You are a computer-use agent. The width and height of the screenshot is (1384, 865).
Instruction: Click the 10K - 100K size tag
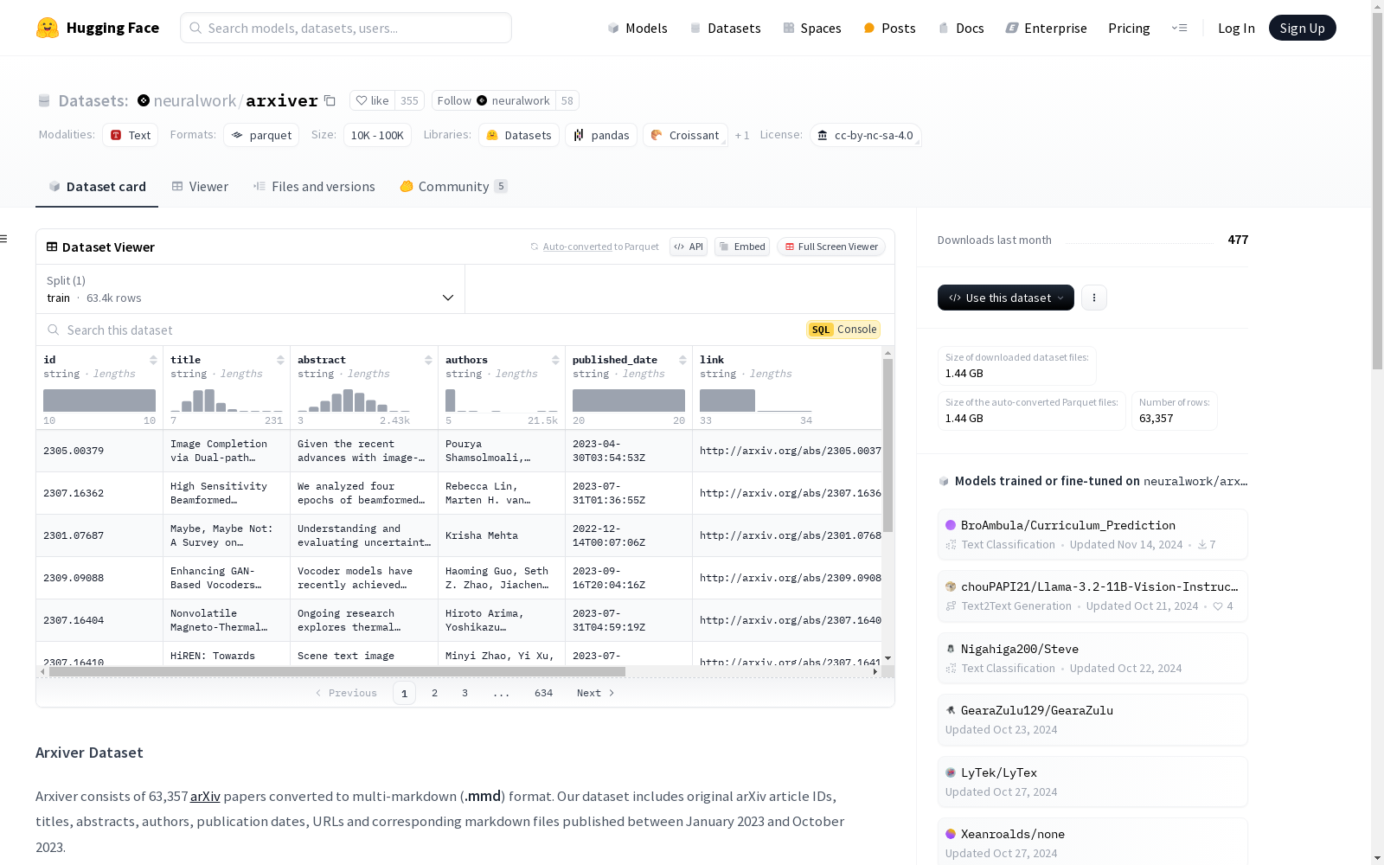pyautogui.click(x=377, y=135)
